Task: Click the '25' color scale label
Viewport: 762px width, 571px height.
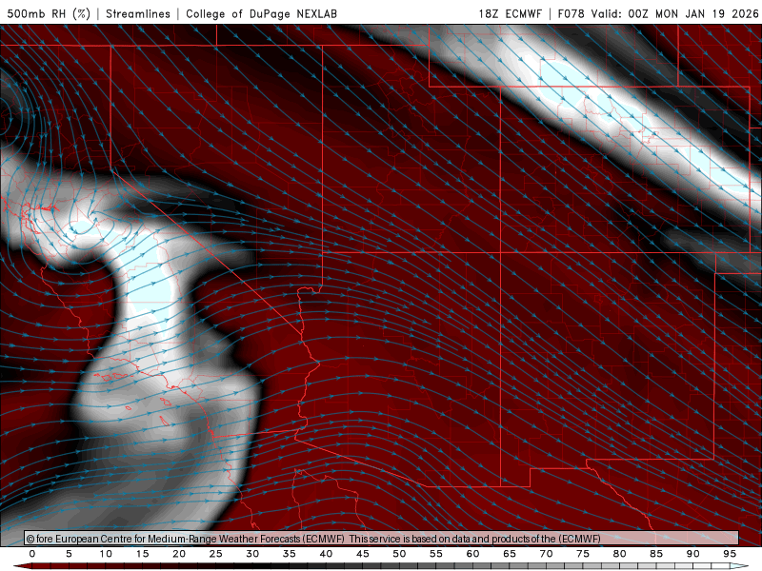Action: [216, 554]
